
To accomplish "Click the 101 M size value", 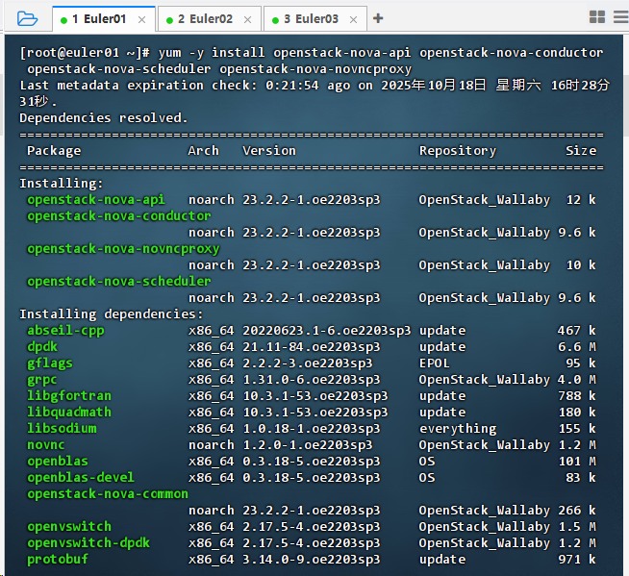I will point(577,462).
